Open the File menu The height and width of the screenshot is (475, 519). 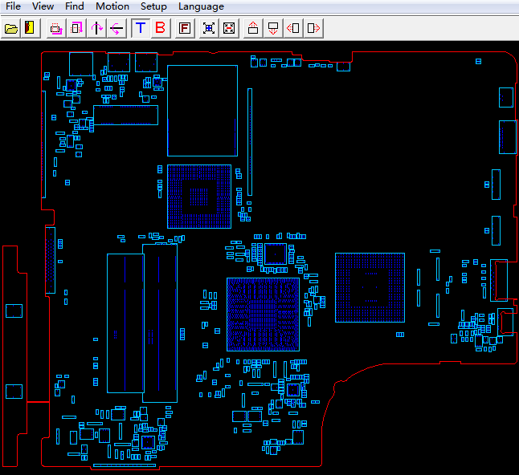(13, 6)
